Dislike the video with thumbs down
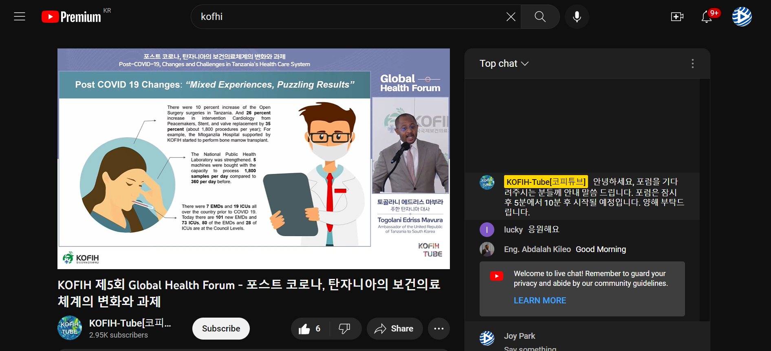Viewport: 771px width, 351px height. [345, 329]
